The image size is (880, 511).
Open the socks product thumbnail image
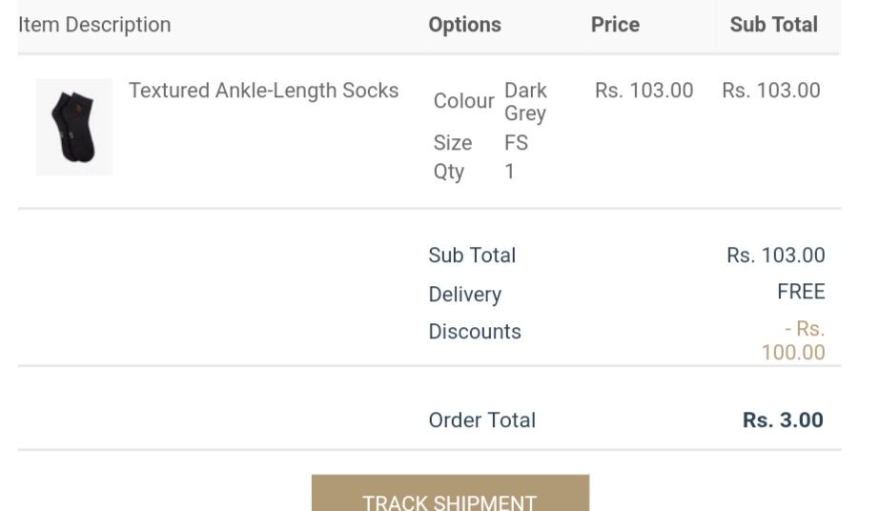(74, 127)
